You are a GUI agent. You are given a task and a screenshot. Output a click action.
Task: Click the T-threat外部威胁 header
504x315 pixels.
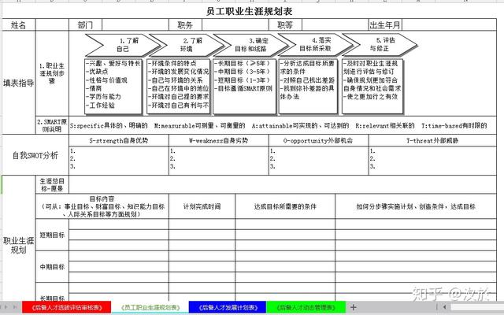[432, 140]
